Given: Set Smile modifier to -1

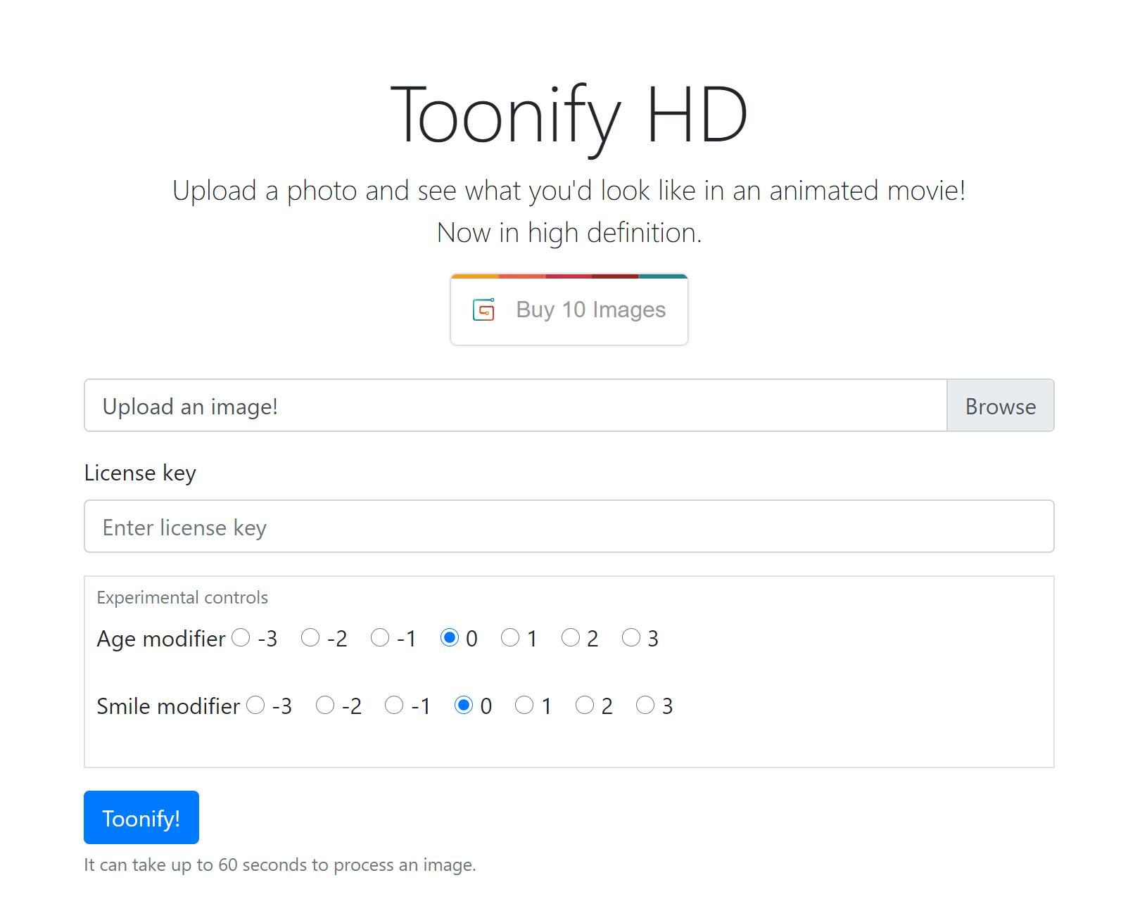Looking at the screenshot, I should [x=394, y=705].
